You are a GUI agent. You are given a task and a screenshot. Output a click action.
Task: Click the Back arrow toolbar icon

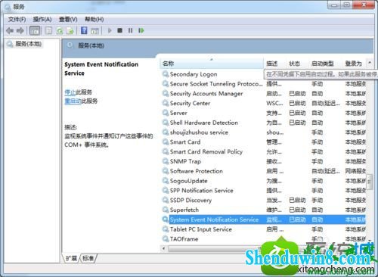click(x=10, y=31)
